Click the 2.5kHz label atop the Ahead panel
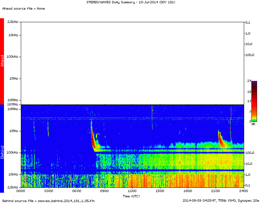Screen dimensions: 262x203 (x=13, y=22)
